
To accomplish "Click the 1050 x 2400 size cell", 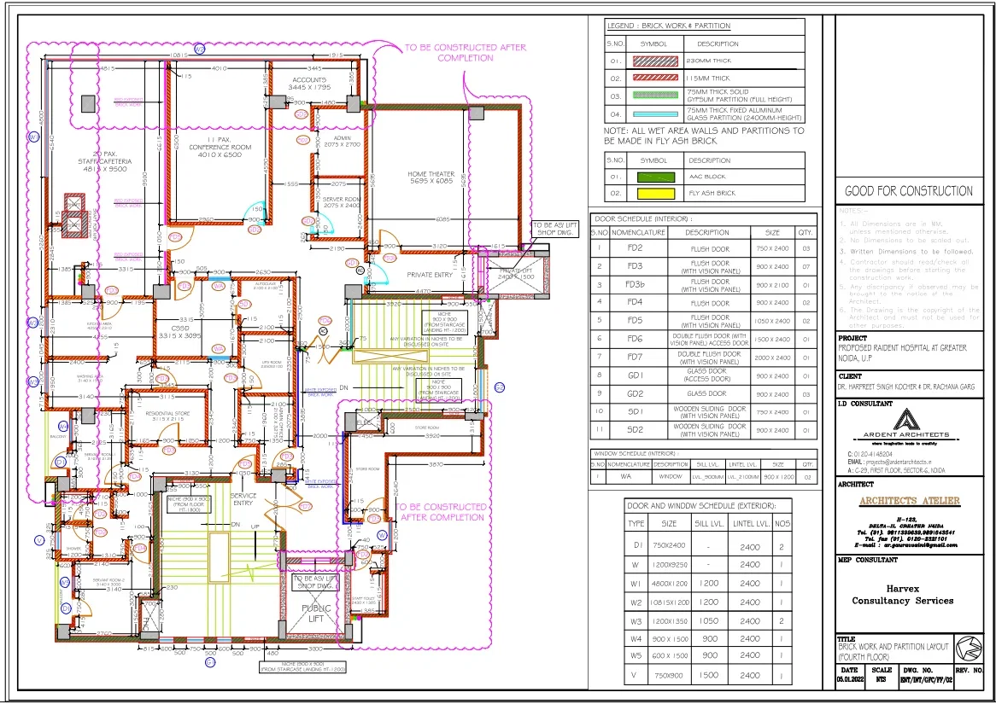I will click(772, 321).
